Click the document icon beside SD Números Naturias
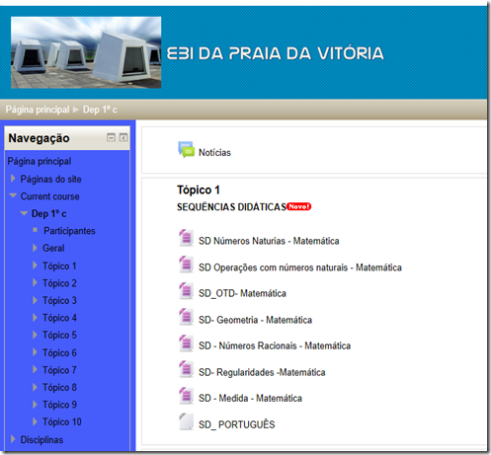The image size is (491, 455). coord(186,238)
